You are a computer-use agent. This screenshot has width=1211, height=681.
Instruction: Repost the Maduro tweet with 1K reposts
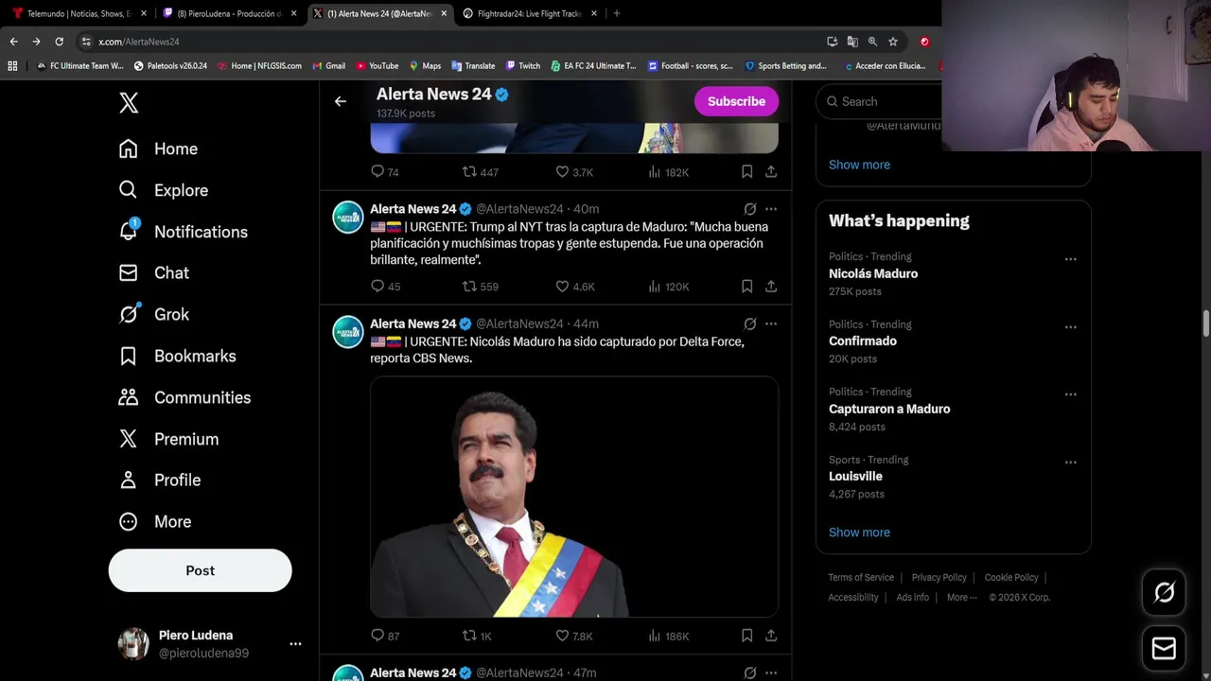point(477,637)
